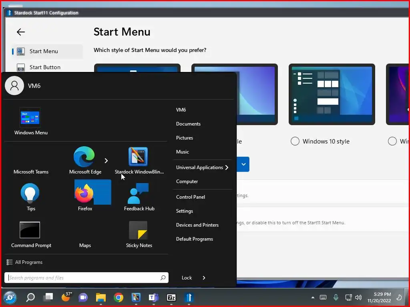This screenshot has height=307, width=410.
Task: Open Sticky Notes app
Action: click(139, 234)
